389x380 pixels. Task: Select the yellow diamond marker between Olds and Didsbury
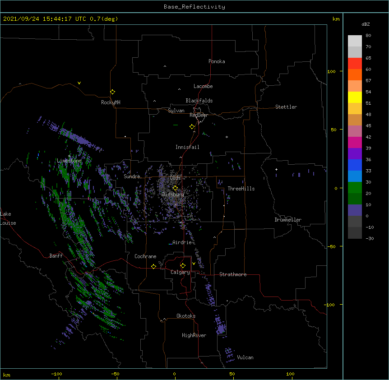pyautogui.click(x=175, y=188)
